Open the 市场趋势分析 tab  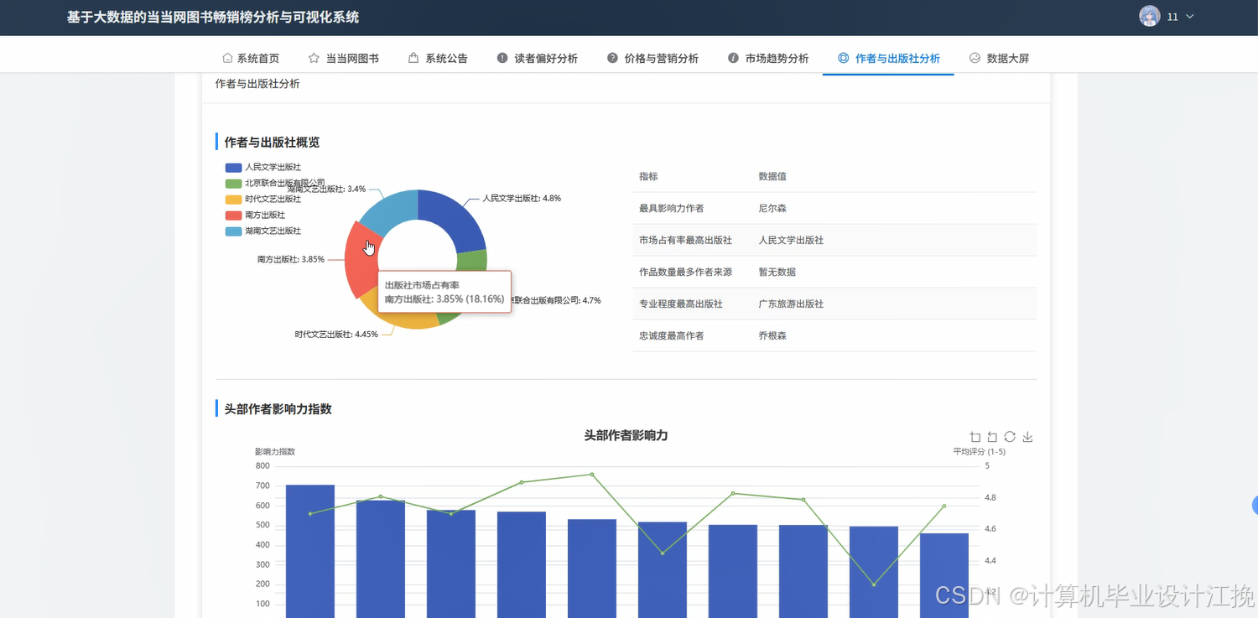click(768, 58)
